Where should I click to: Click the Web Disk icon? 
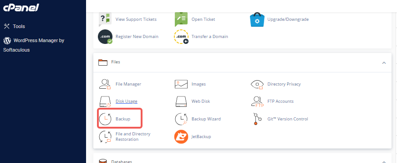tap(181, 101)
